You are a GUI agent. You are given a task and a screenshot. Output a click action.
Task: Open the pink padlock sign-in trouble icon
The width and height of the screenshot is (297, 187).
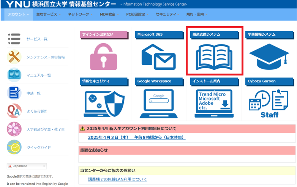point(103,57)
